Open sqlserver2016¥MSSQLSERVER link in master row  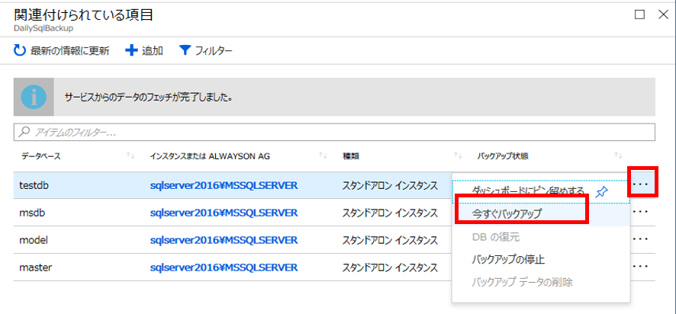(x=224, y=268)
